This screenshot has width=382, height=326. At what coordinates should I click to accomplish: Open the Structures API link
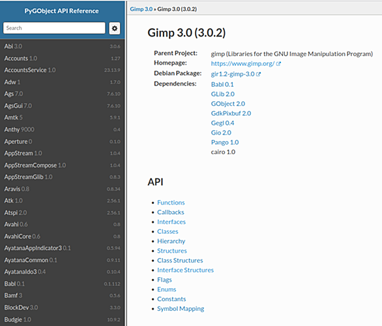tap(171, 251)
